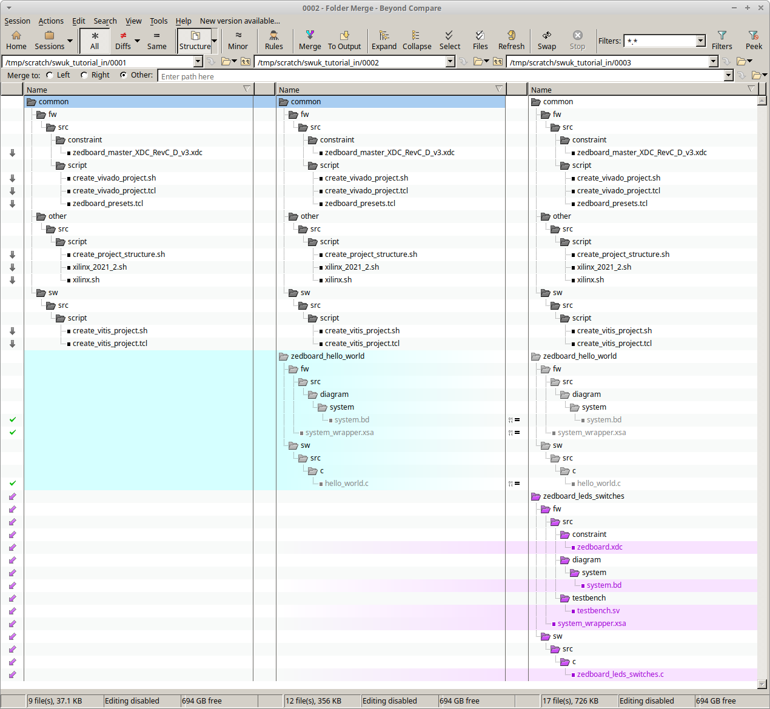770x709 pixels.
Task: Select the Right merge target radio
Action: pos(84,75)
